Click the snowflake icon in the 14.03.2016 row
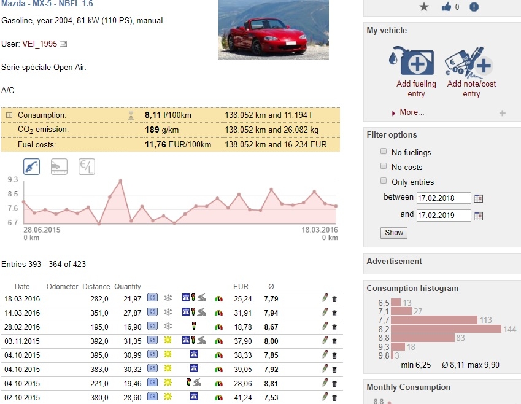521x404 pixels. pos(168,312)
